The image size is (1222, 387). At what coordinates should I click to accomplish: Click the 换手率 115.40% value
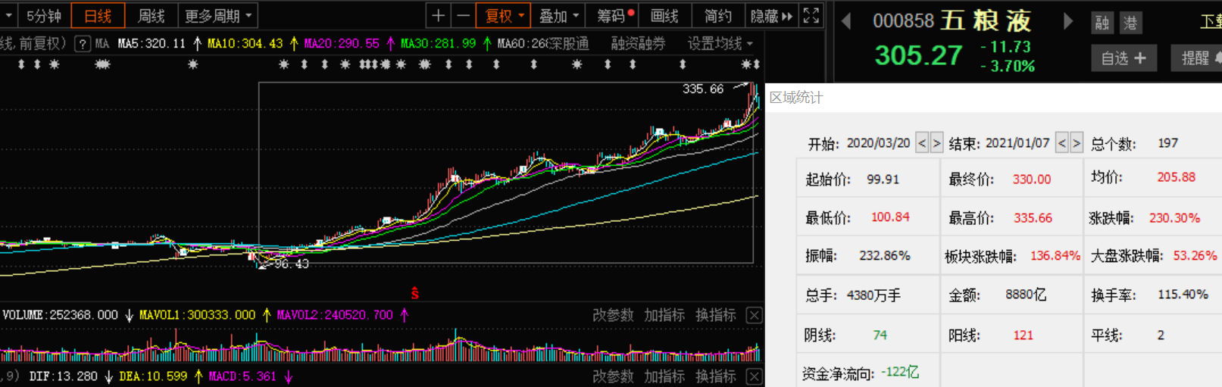[1183, 295]
